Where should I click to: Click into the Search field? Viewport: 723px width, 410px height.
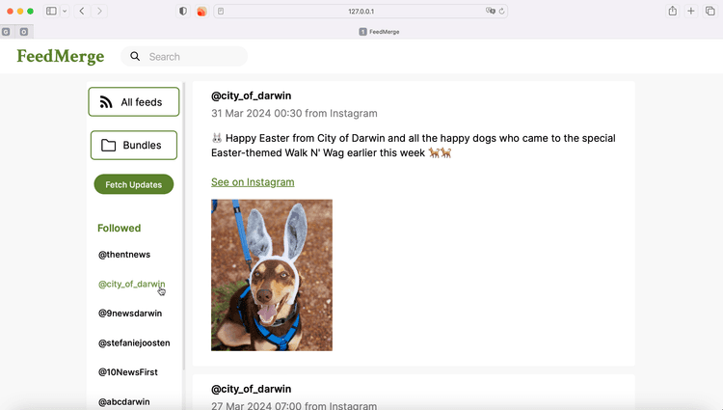point(193,57)
